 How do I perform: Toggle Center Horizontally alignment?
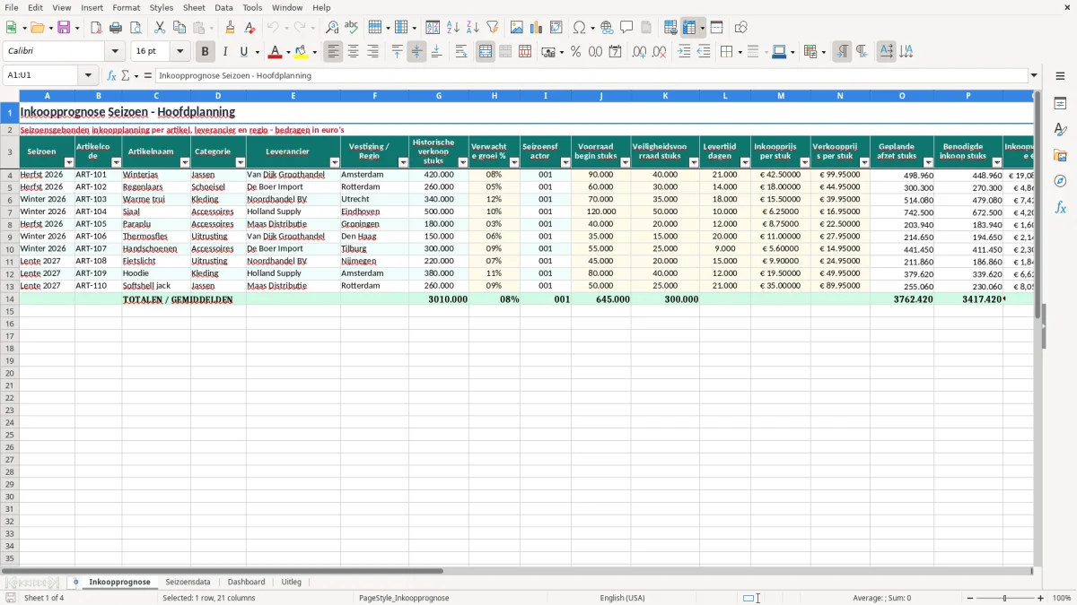[354, 52]
